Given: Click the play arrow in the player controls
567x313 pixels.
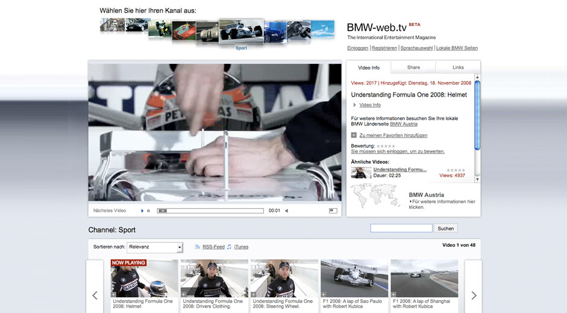Looking at the screenshot, I should 142,210.
